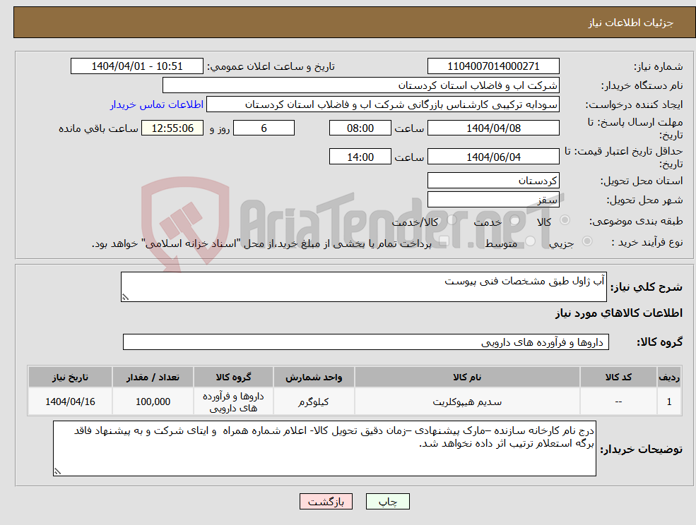Click the delivery city field سقز
Screen dimensions: 696x525
point(493,200)
